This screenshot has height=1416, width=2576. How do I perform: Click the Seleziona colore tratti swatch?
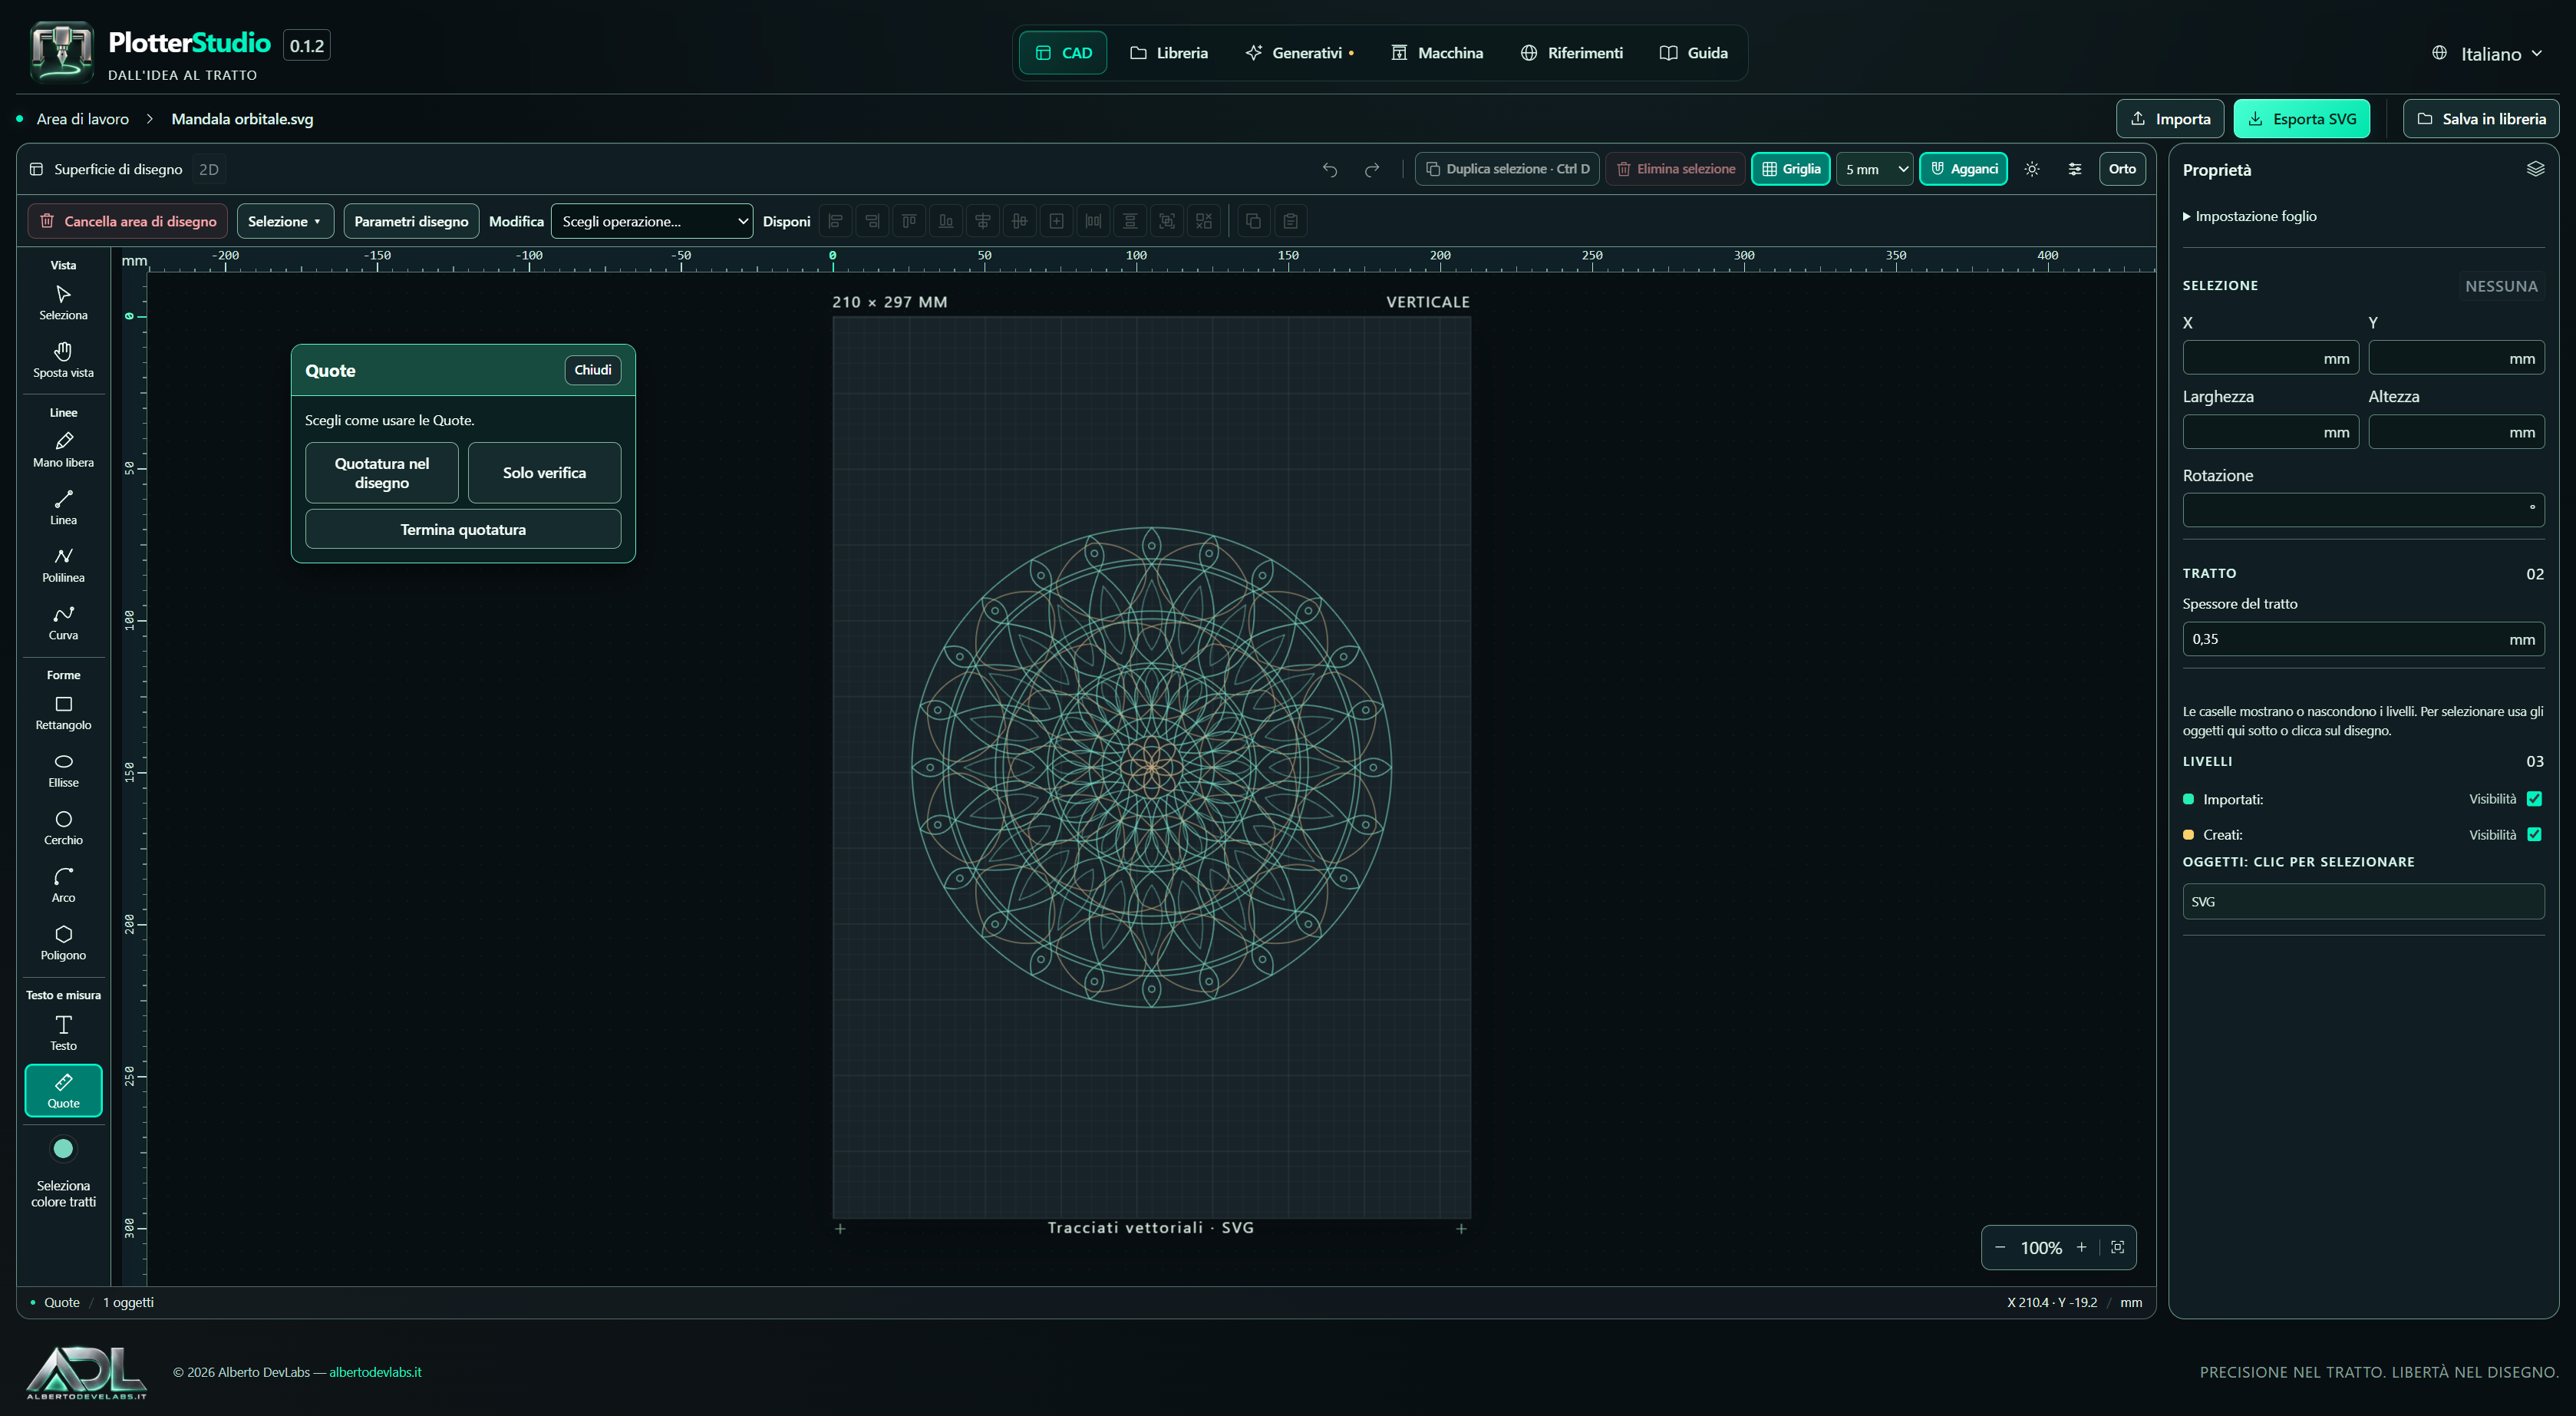pos(63,1149)
